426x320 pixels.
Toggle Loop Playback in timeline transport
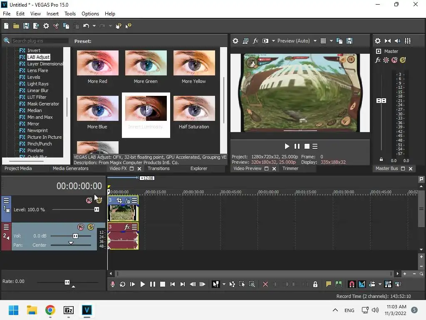click(123, 284)
